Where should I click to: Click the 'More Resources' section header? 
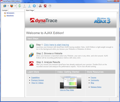pyautogui.click(x=100, y=72)
